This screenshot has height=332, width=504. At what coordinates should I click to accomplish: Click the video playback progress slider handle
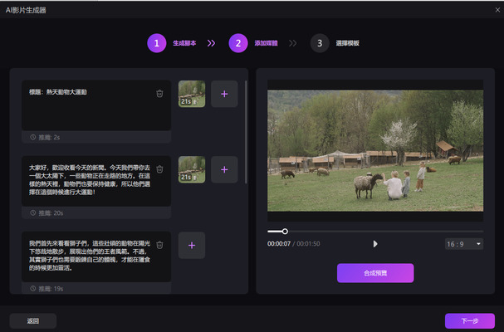point(285,231)
